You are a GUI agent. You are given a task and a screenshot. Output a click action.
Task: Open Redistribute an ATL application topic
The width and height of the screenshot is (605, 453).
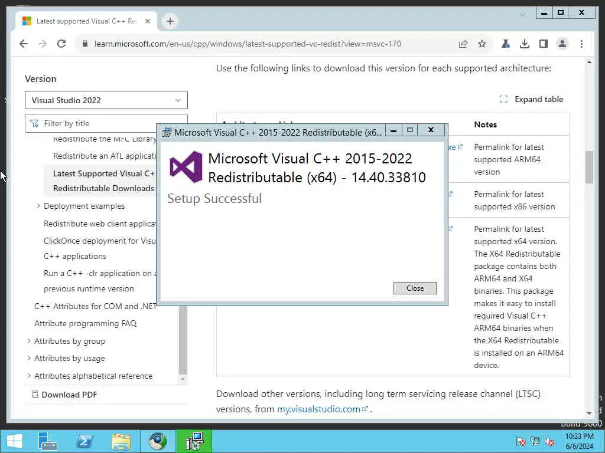(105, 156)
